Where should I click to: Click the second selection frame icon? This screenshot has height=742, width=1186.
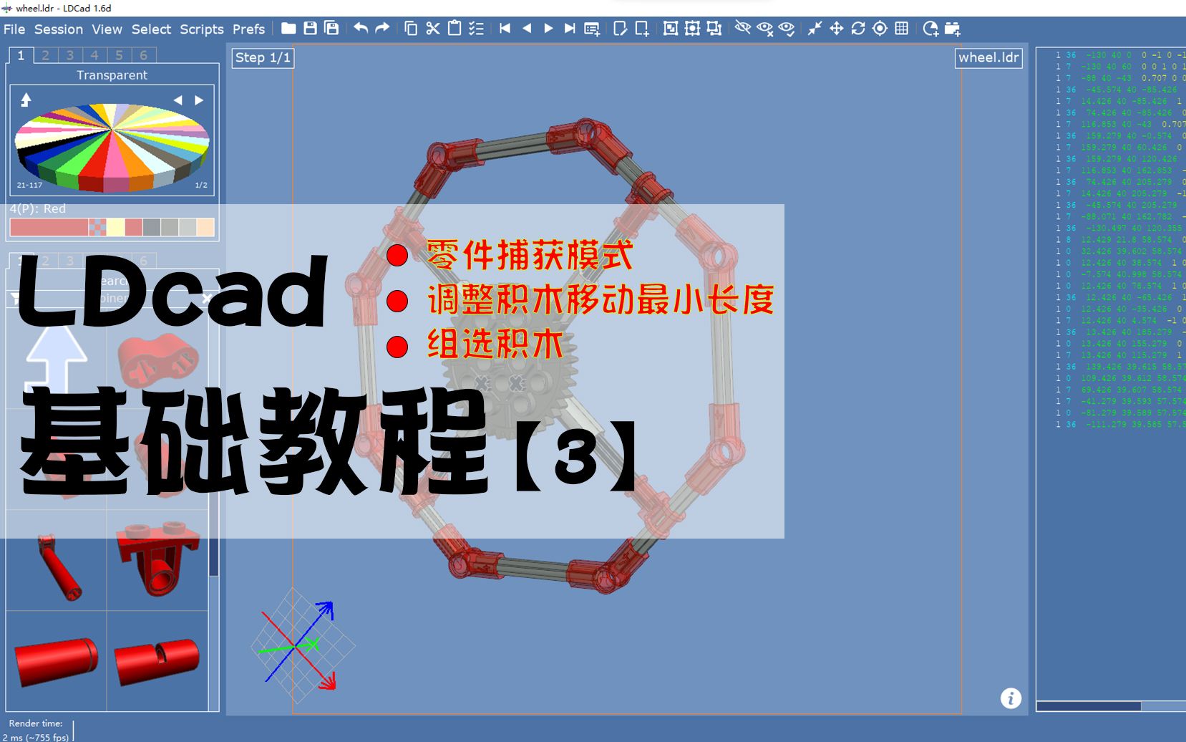click(692, 29)
